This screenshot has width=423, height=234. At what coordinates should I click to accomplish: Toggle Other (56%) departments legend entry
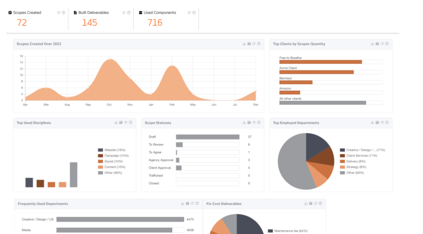352,173
